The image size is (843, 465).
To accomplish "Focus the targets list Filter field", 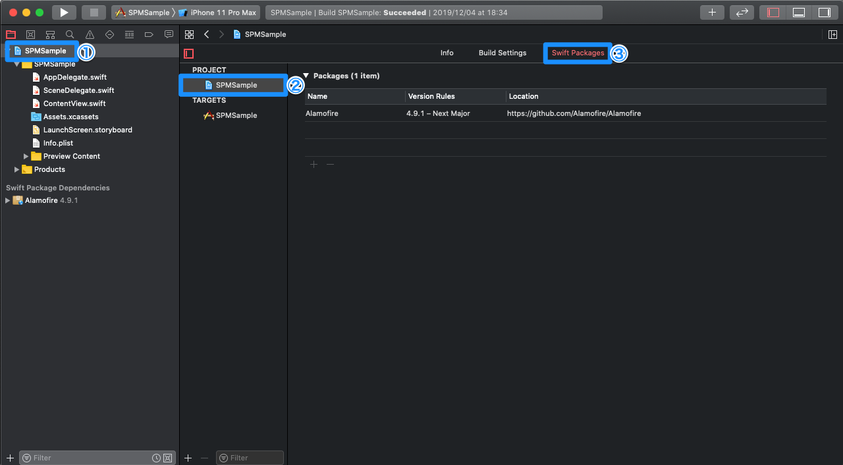I will (250, 458).
